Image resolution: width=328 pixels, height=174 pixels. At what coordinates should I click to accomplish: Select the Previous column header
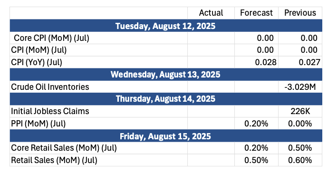click(300, 13)
